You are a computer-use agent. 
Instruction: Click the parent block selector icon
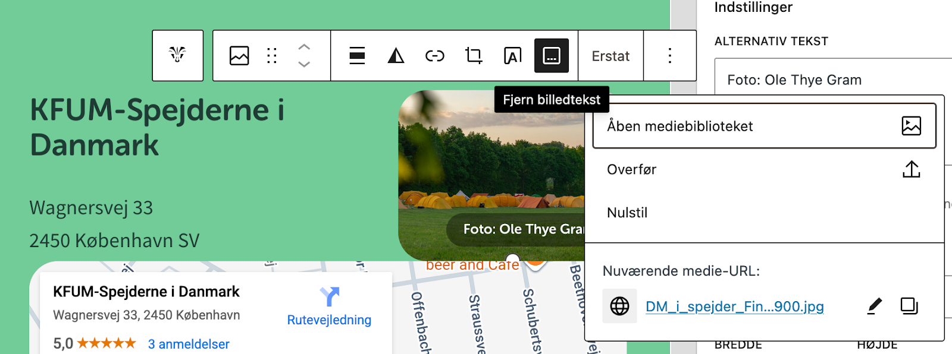177,55
